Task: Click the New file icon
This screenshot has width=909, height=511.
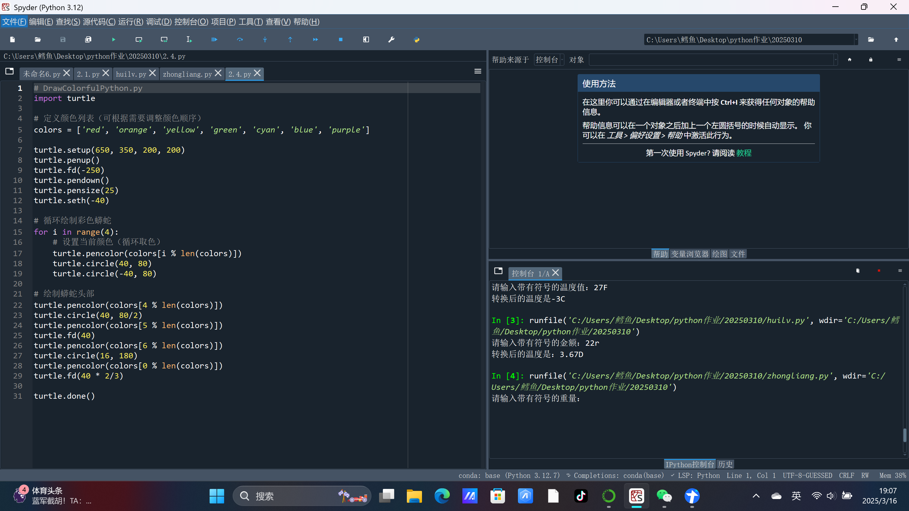Action: click(x=12, y=39)
